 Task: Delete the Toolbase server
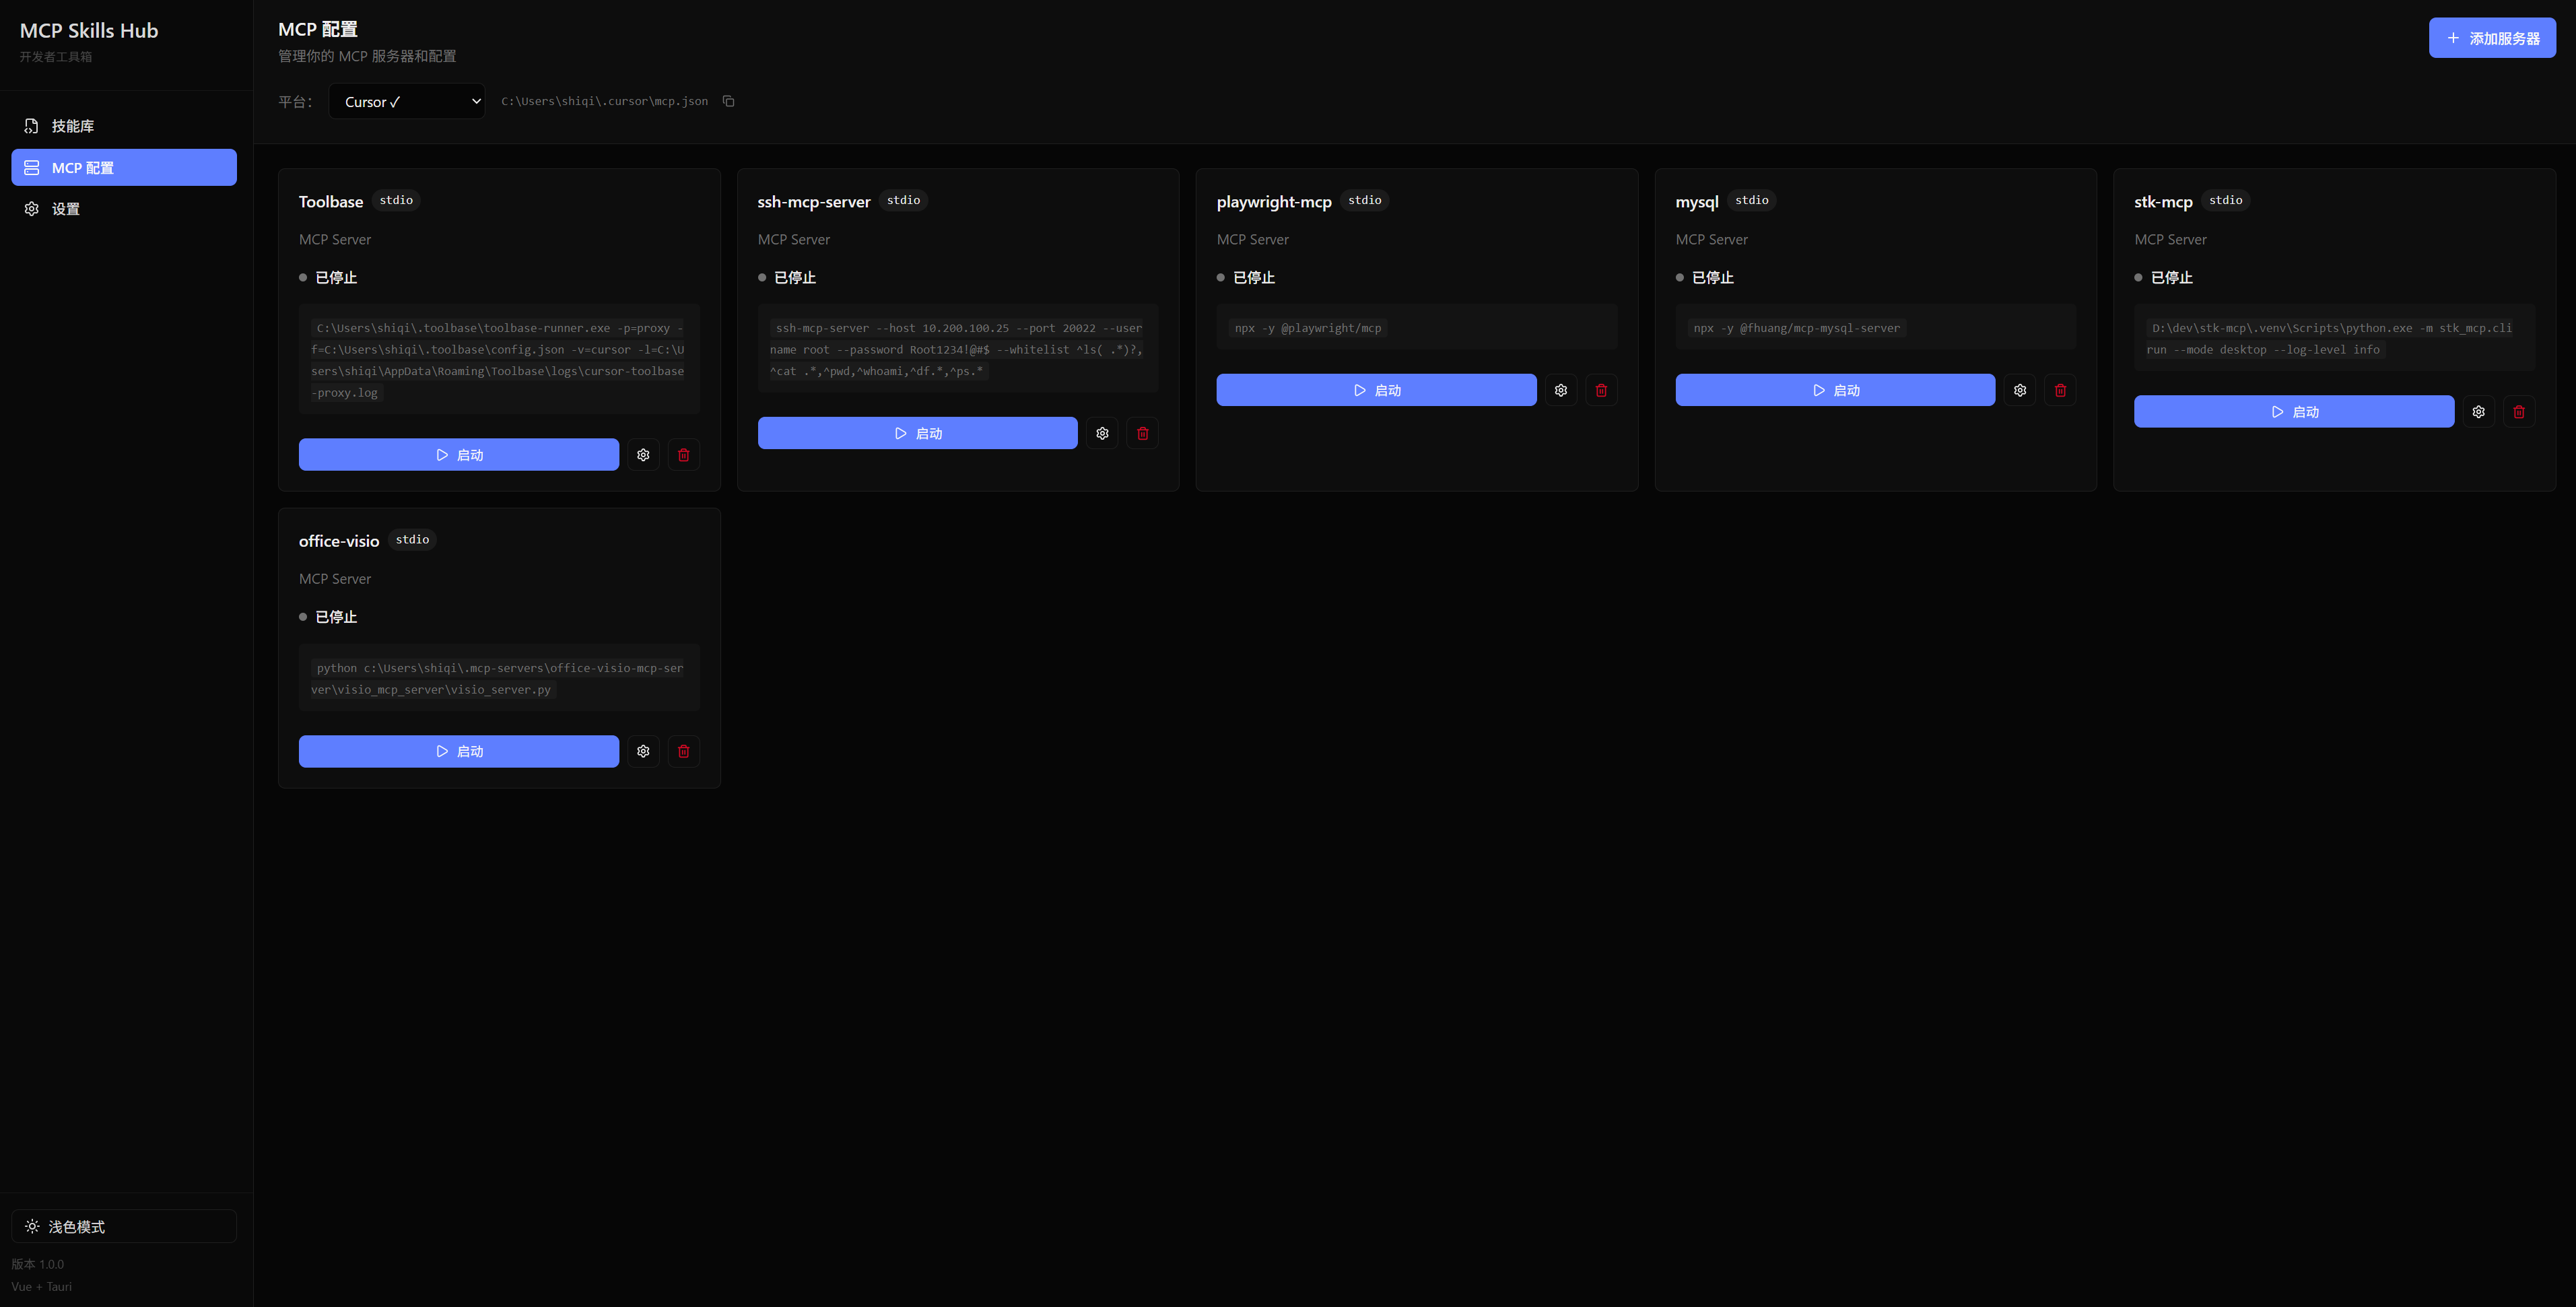pos(684,455)
